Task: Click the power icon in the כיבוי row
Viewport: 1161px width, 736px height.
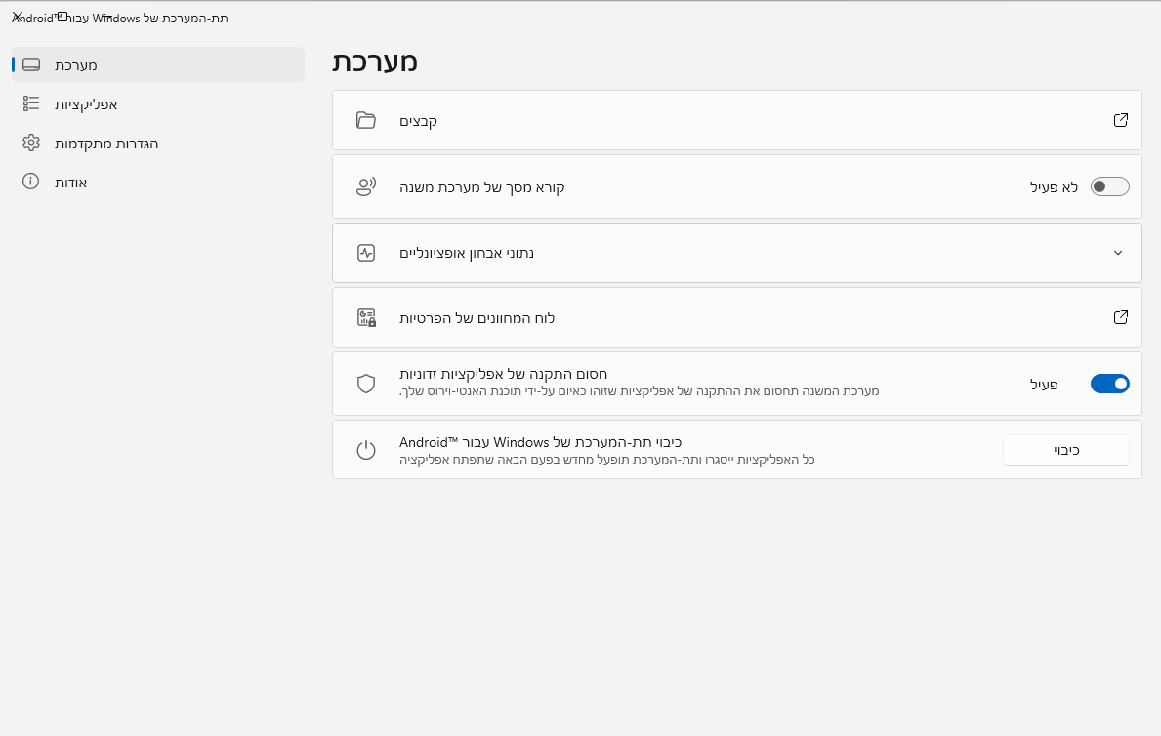Action: click(x=366, y=449)
